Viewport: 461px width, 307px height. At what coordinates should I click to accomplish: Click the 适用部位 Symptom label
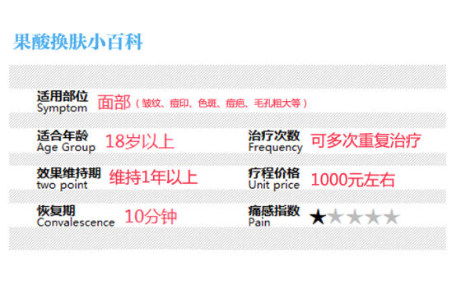pos(63,102)
